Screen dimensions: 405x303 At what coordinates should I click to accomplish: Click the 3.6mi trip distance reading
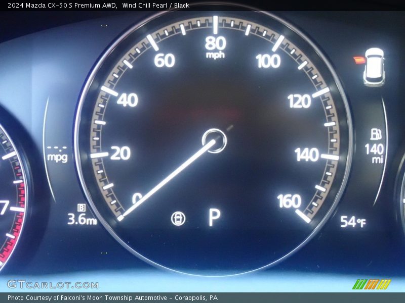pos(82,219)
